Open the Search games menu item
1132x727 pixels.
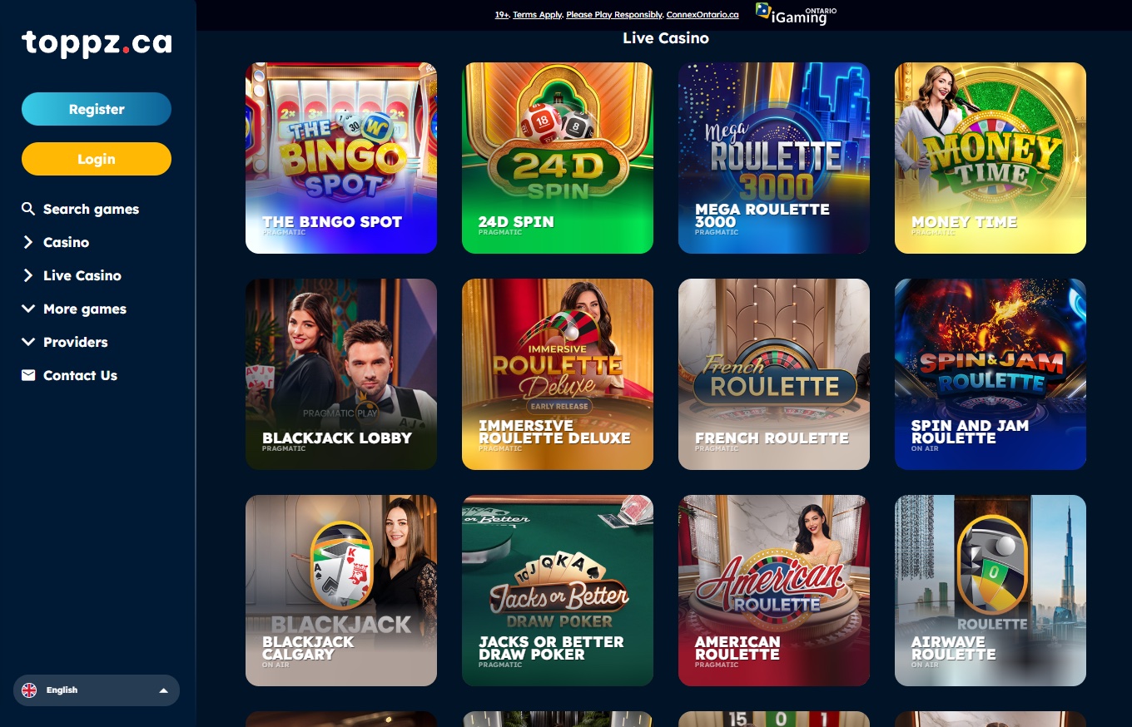pyautogui.click(x=91, y=209)
